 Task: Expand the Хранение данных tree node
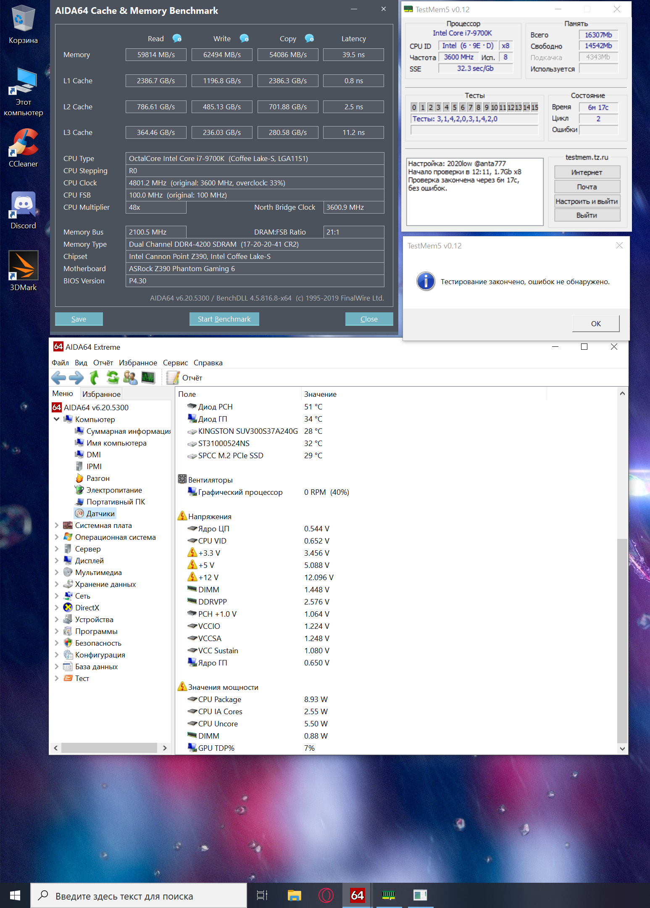(x=56, y=584)
